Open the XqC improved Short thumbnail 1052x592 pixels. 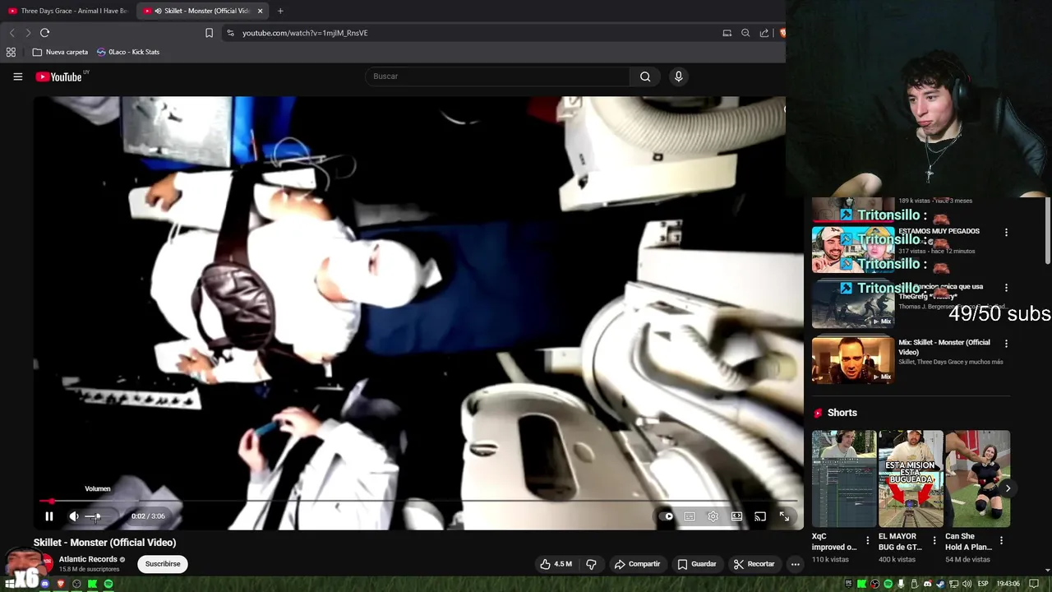pos(844,479)
